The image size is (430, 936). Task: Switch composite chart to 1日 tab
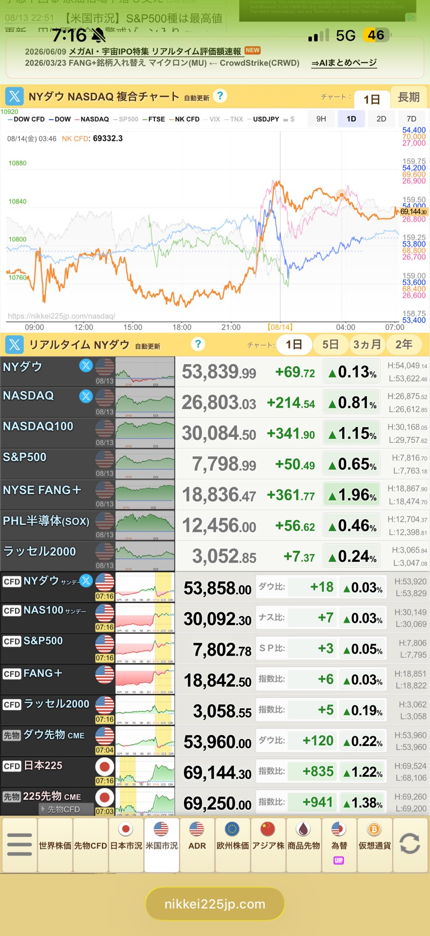click(372, 99)
